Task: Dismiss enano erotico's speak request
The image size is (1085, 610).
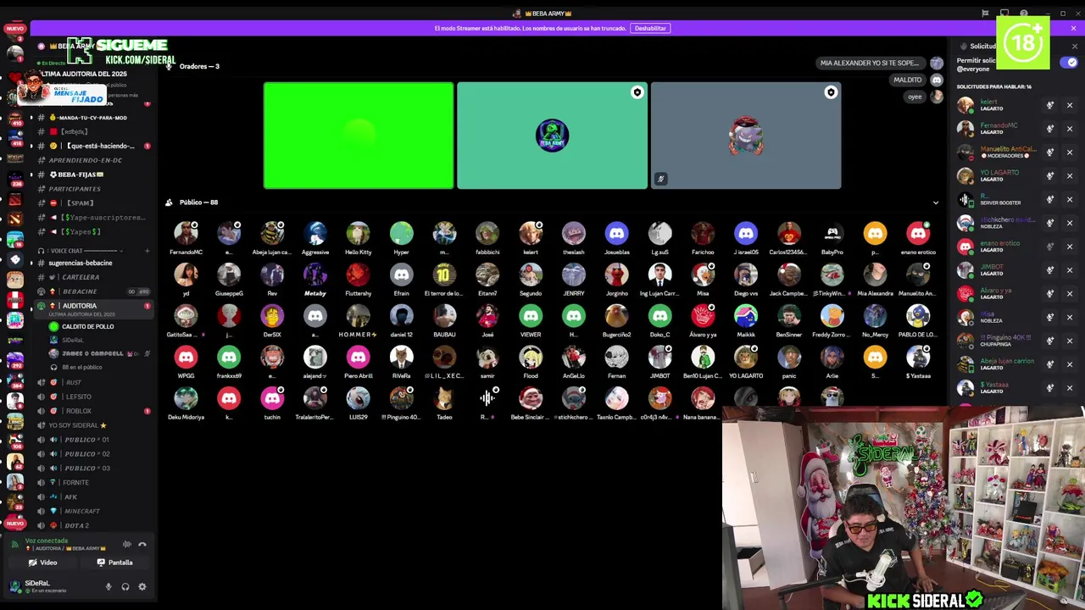Action: click(x=1070, y=247)
